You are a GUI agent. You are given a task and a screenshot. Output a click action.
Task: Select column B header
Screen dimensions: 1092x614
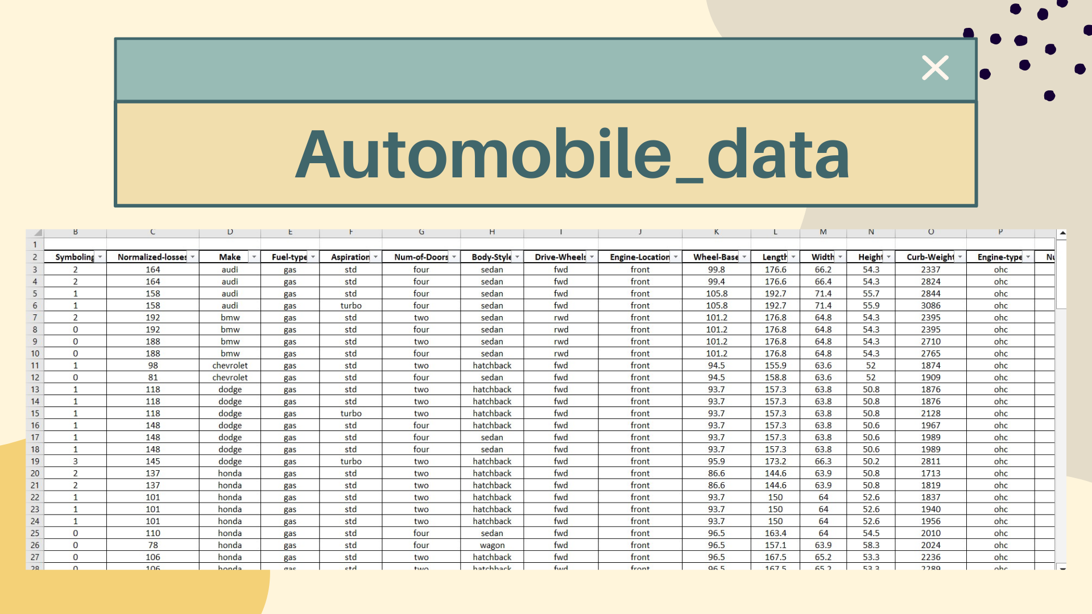click(75, 233)
